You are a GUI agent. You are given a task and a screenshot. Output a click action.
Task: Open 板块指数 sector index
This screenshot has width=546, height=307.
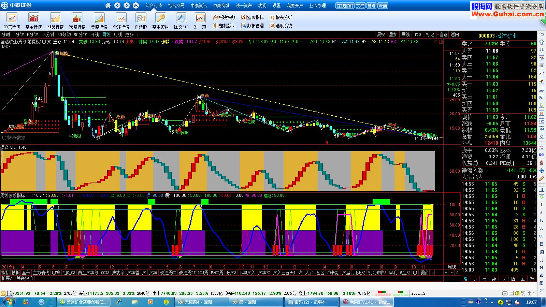(224, 17)
